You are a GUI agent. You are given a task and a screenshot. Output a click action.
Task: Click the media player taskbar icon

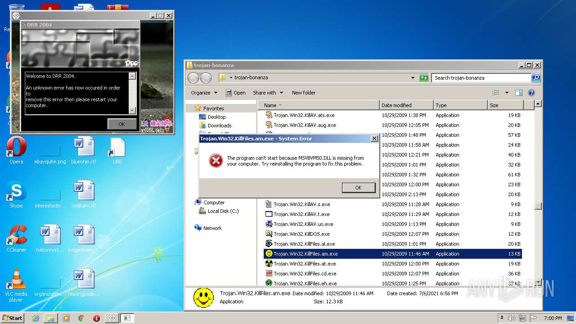pos(66,318)
